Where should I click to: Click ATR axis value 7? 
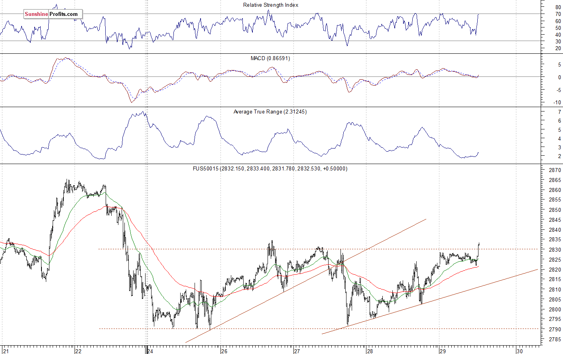click(x=559, y=112)
